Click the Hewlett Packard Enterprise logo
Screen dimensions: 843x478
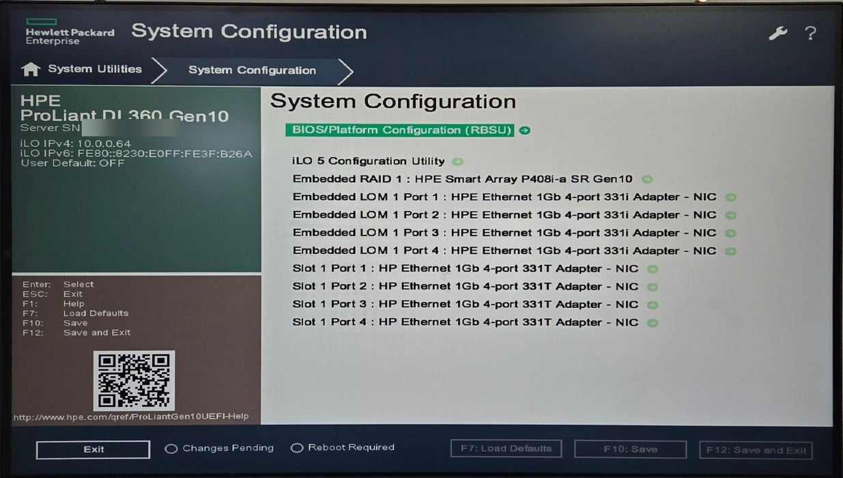(70, 32)
